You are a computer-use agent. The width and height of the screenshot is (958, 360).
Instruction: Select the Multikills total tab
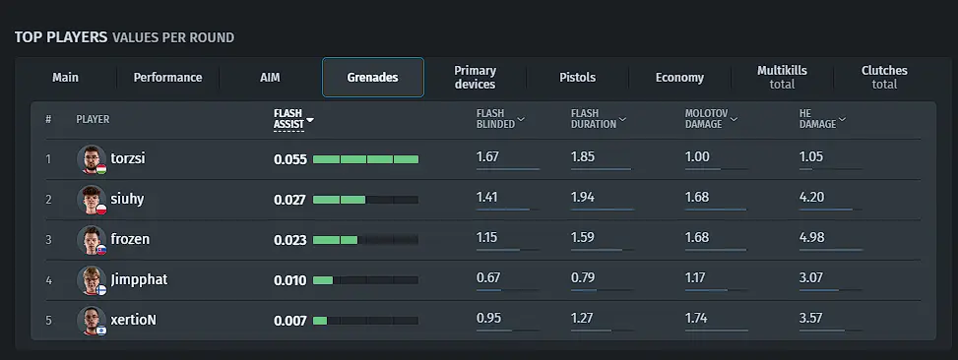point(782,78)
